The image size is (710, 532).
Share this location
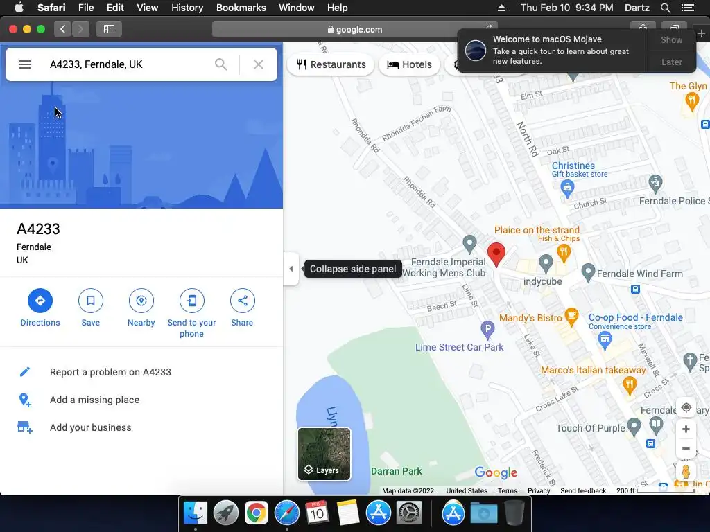(242, 301)
